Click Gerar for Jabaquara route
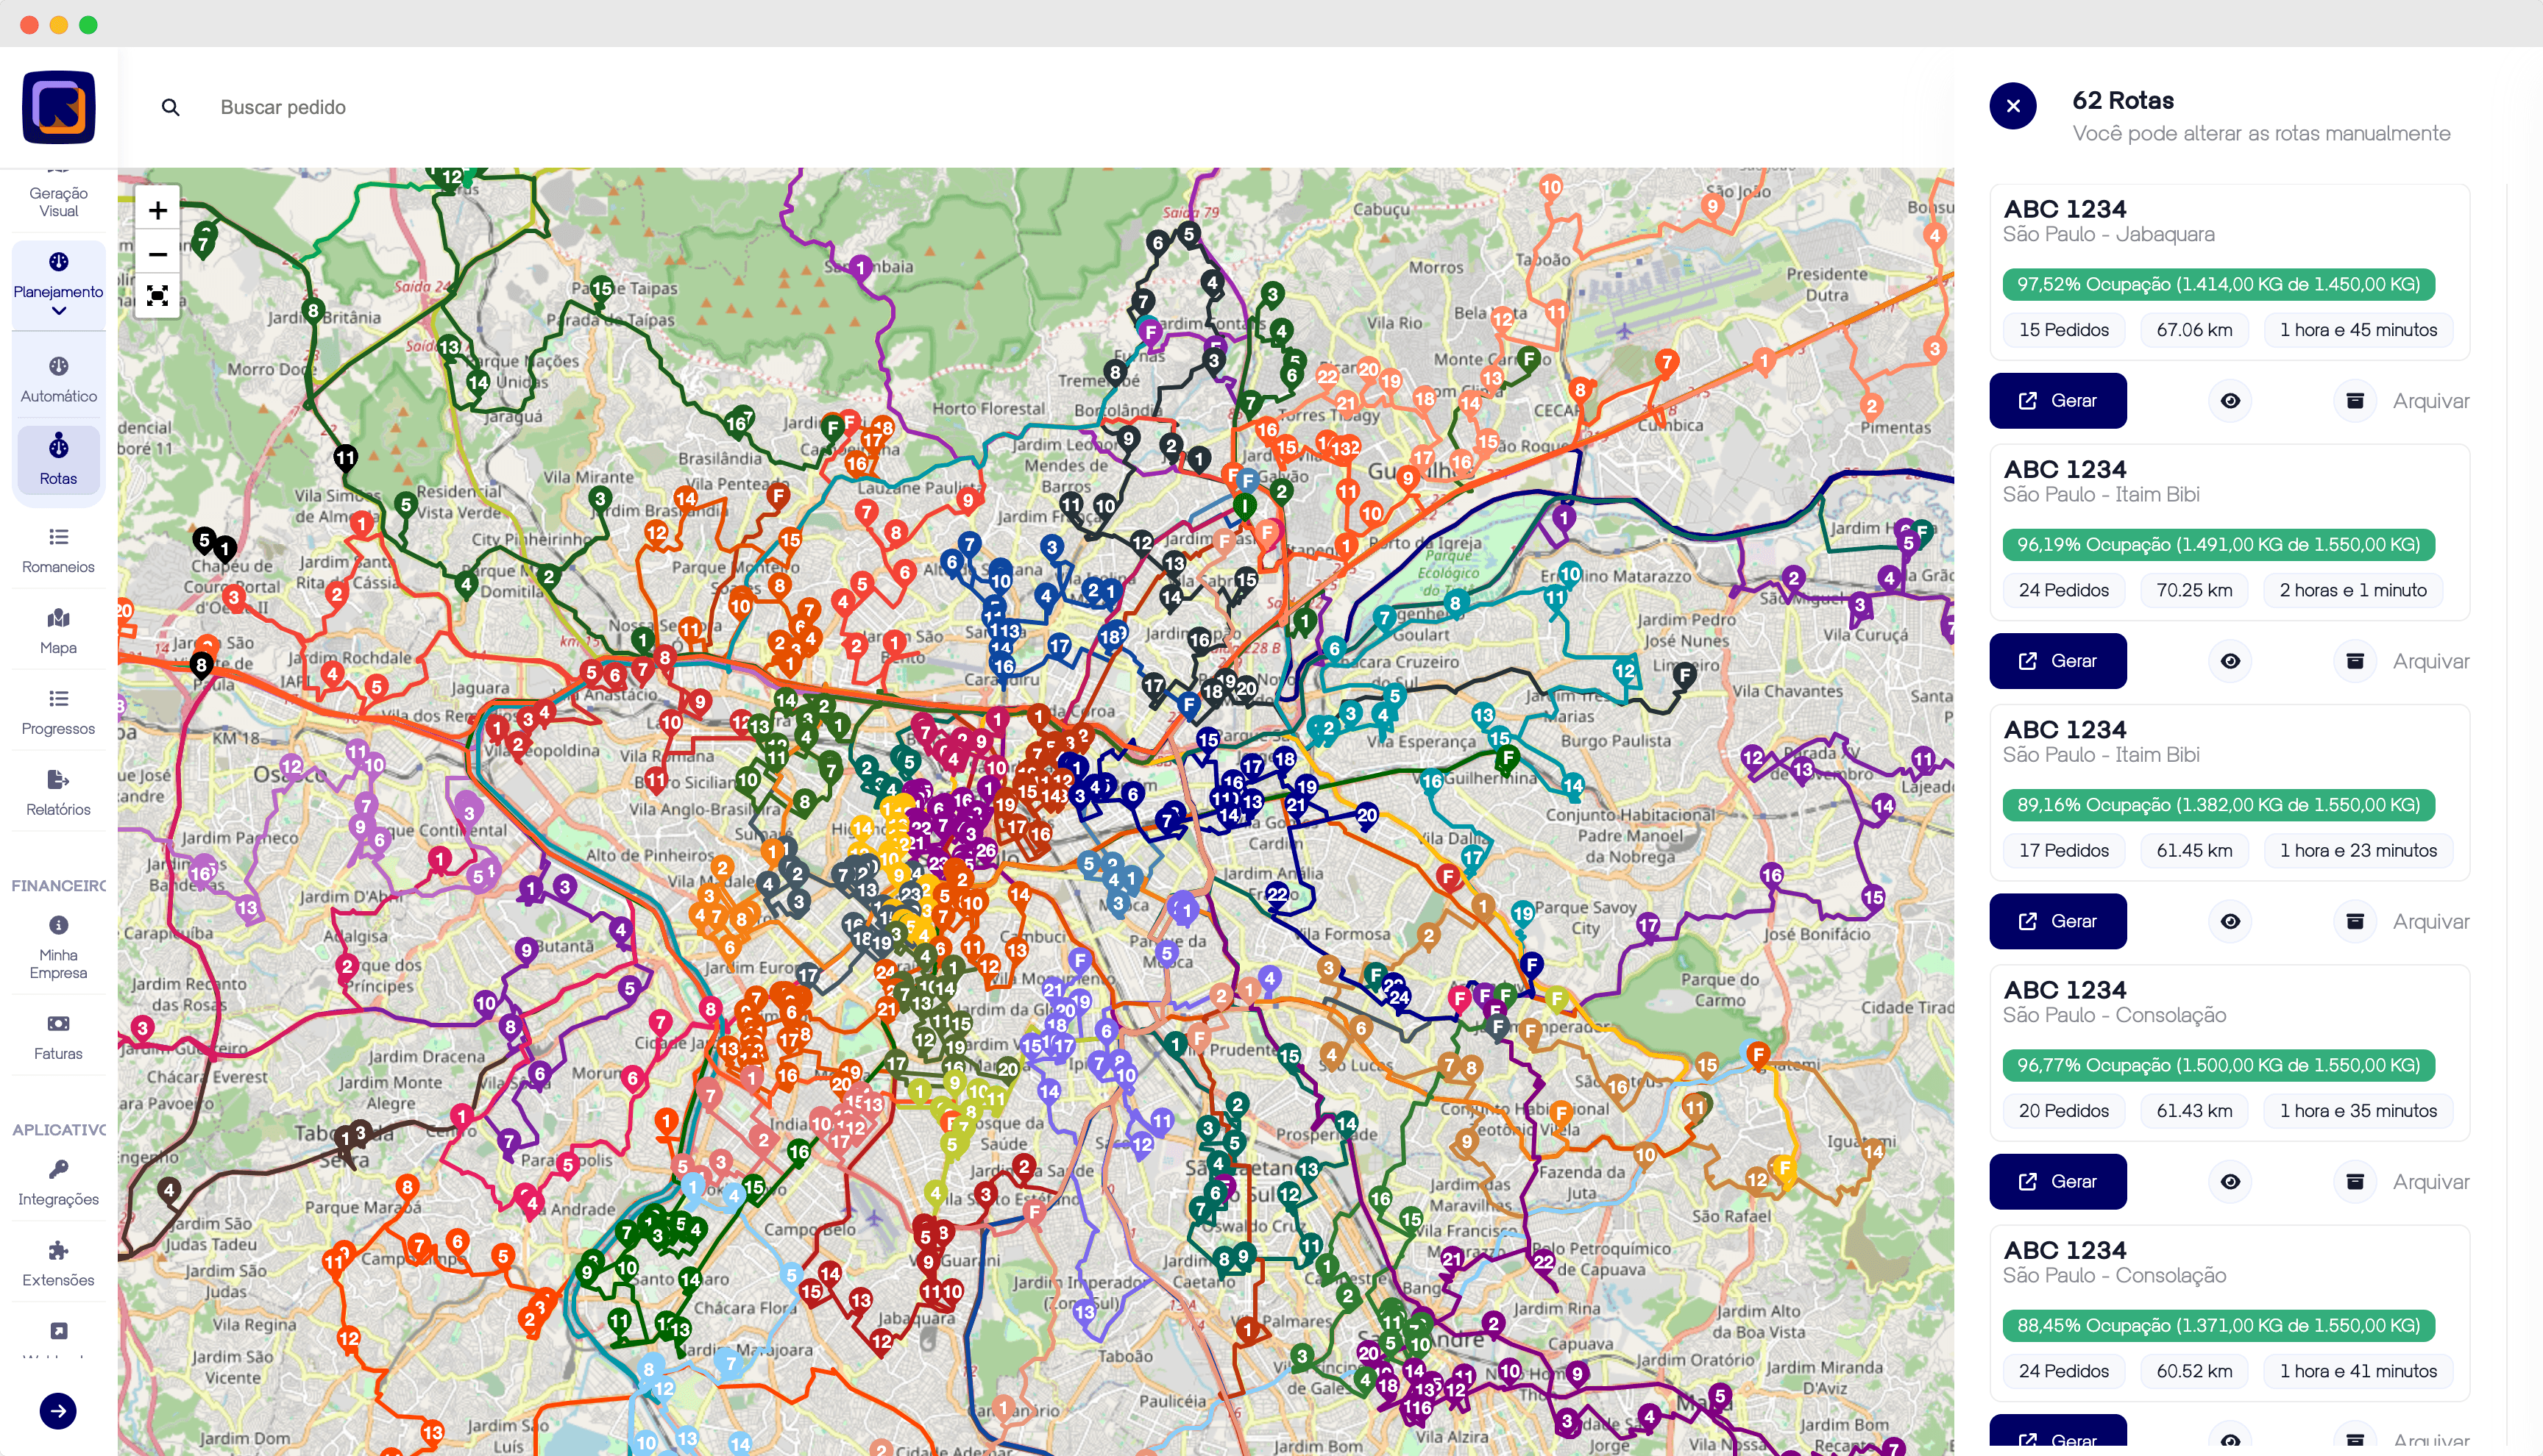The height and width of the screenshot is (1456, 2543). (x=2057, y=401)
